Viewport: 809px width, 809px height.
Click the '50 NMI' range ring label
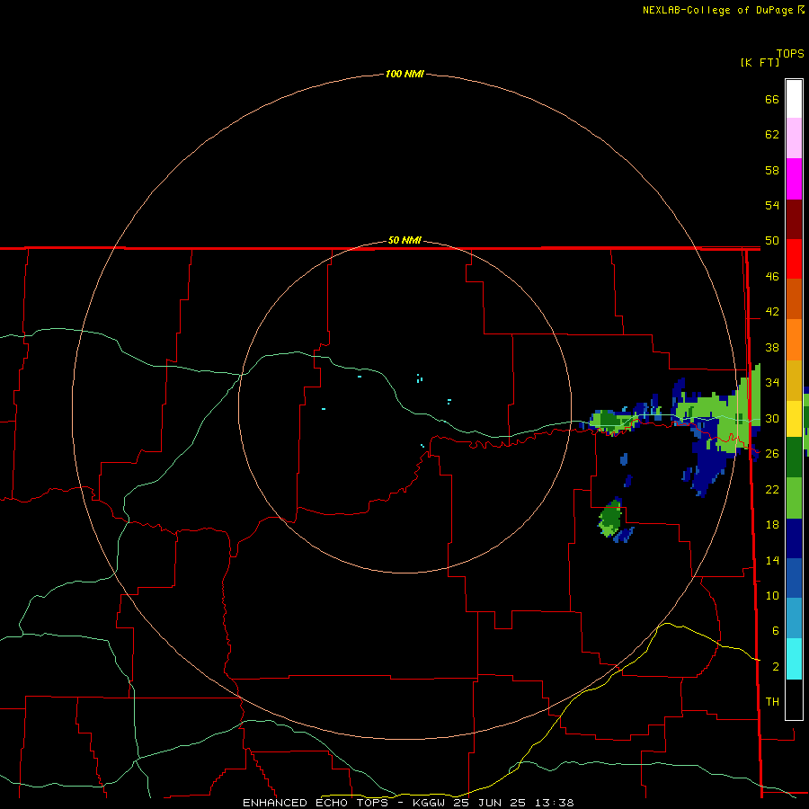tap(404, 240)
